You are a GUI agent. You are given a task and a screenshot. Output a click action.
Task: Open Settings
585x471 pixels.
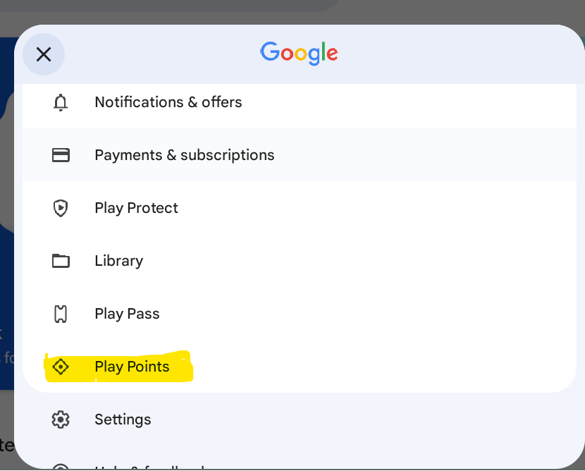pos(300,420)
